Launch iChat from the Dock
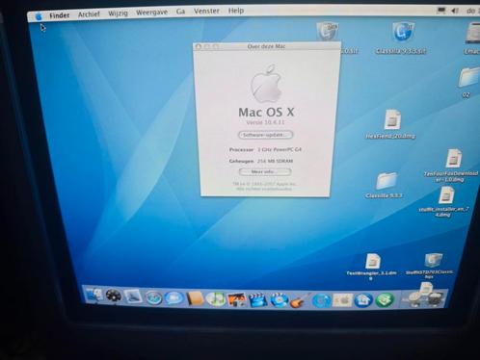The image size is (480, 360). pos(173,298)
